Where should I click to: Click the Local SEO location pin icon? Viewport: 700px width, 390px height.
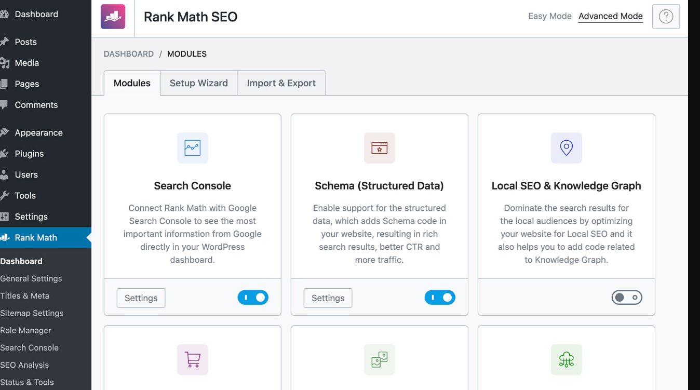[x=566, y=148]
